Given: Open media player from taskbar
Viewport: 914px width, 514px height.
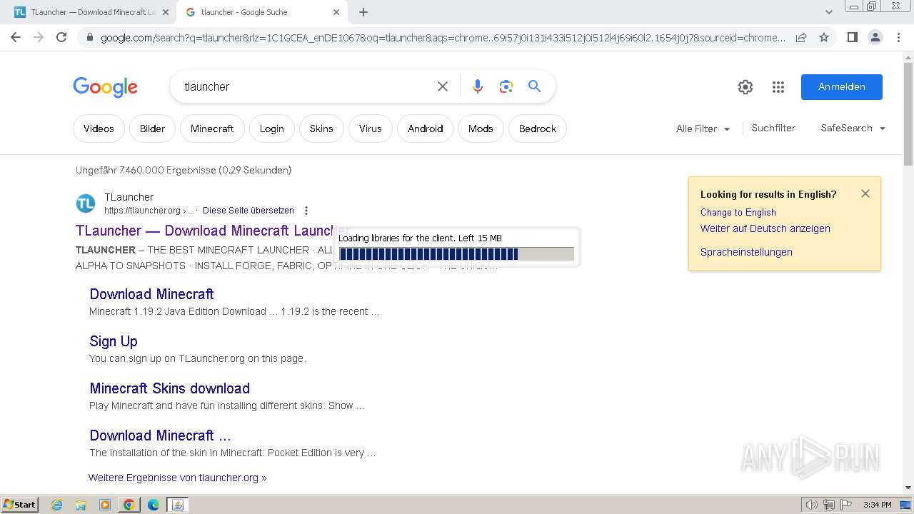Looking at the screenshot, I should tap(105, 505).
